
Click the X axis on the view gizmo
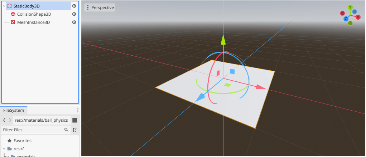point(358,17)
